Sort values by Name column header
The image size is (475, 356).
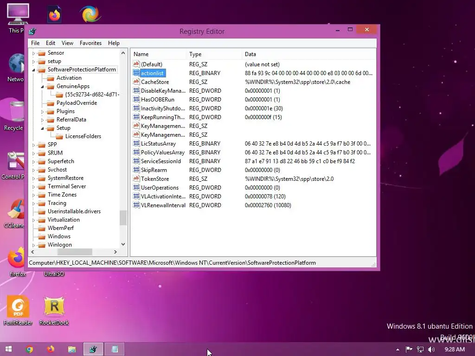(159, 54)
